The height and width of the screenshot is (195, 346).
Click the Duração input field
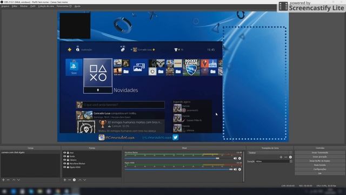(272, 161)
